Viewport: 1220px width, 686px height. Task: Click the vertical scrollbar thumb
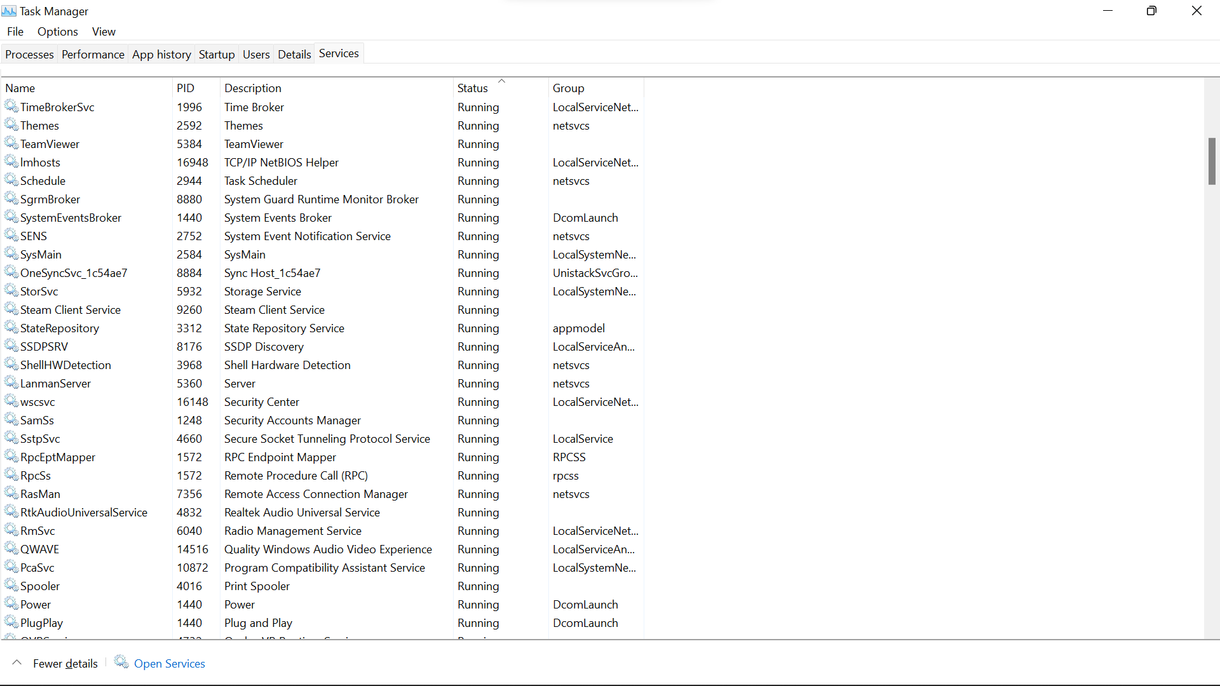[1212, 161]
